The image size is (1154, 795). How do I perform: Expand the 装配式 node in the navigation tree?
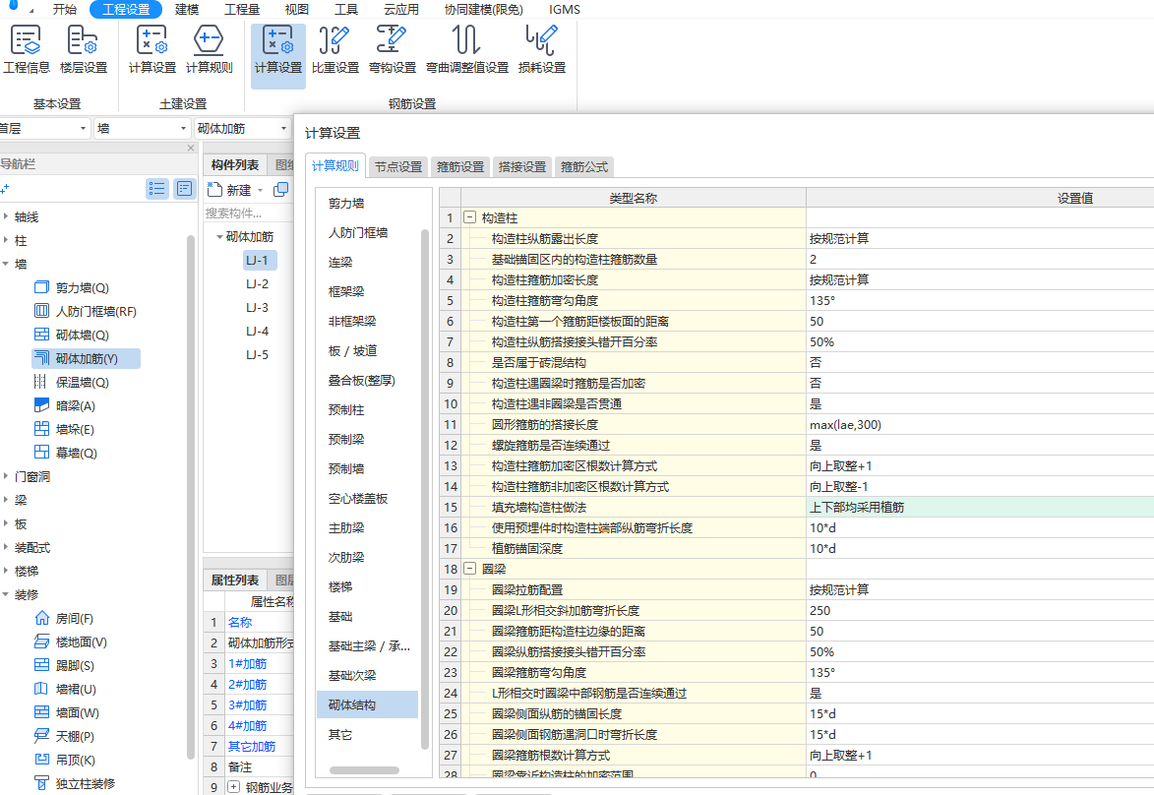point(6,547)
